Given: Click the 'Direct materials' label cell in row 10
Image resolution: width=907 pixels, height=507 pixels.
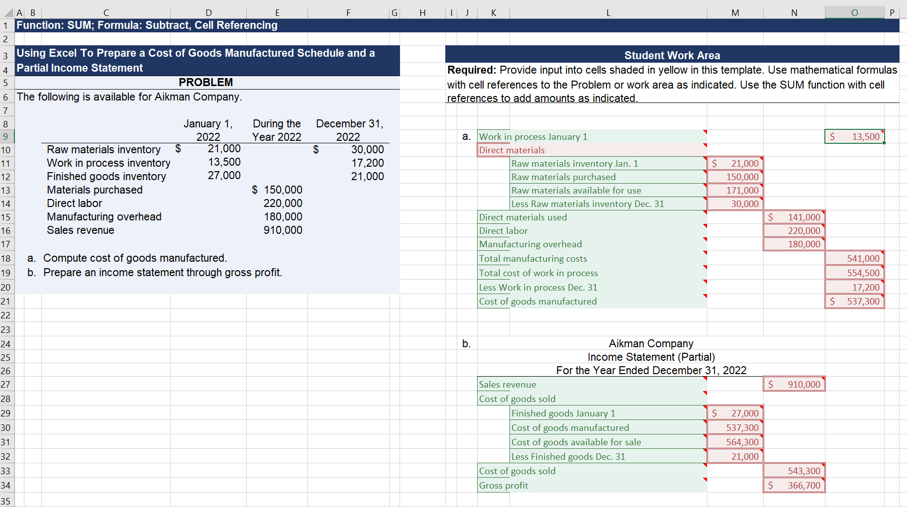Looking at the screenshot, I should (x=592, y=150).
